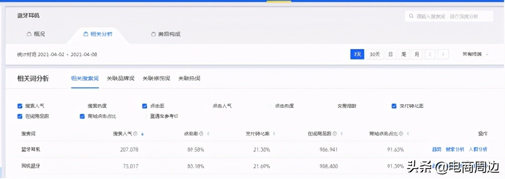Uncheck the 支付转化率 metric checkbox

point(394,106)
